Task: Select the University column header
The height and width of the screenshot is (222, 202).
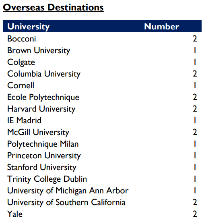Action: point(29,27)
